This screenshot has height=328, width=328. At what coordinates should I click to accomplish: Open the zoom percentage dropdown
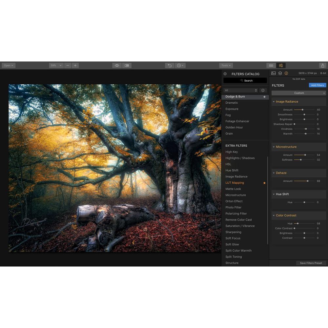click(x=56, y=65)
